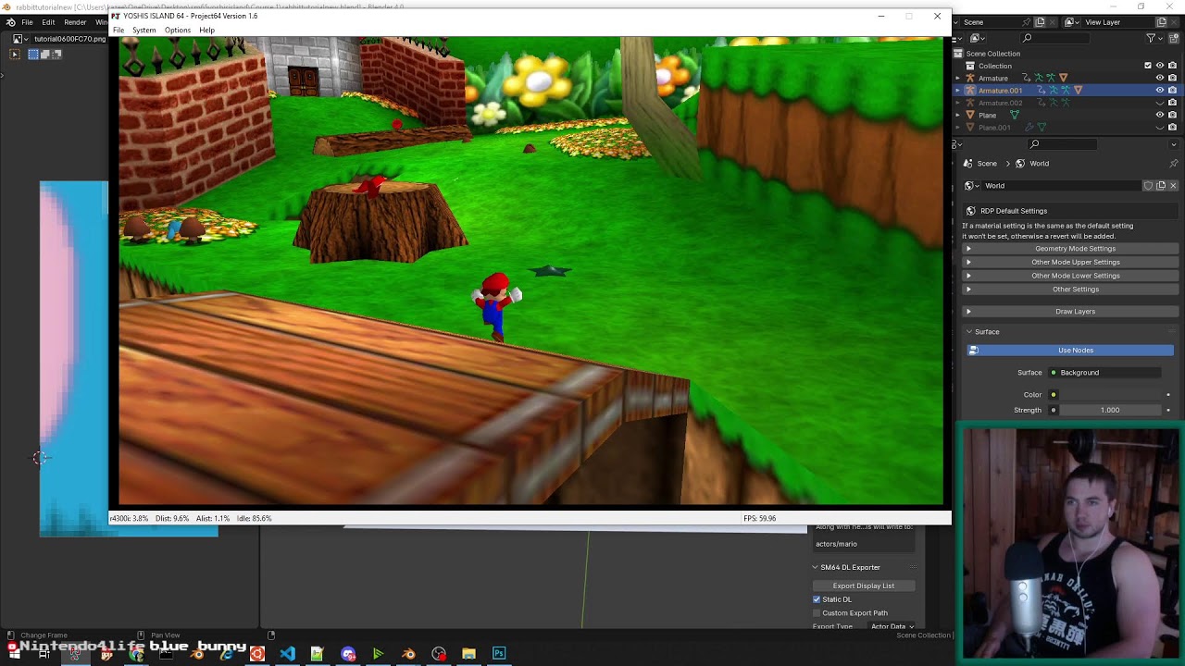Pin the properties context
This screenshot has height=666, width=1185.
[x=1173, y=164]
